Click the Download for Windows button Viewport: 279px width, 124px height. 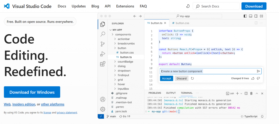(x=32, y=92)
